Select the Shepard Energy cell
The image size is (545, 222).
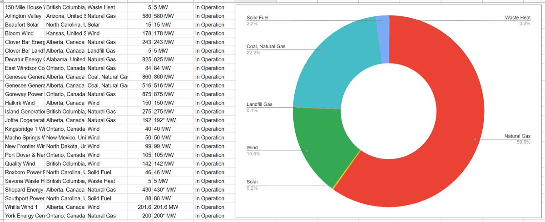pyautogui.click(x=24, y=190)
